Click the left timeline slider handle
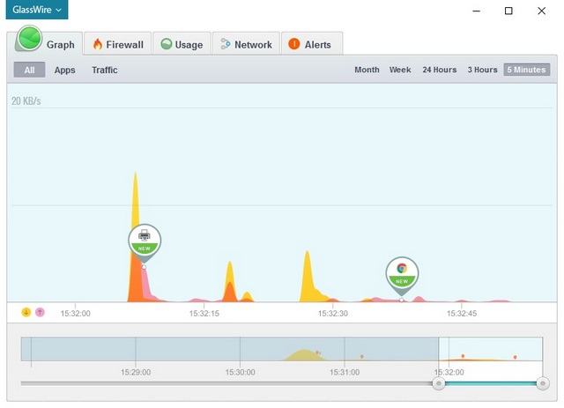Viewport: 564px width, 408px height. coord(438,383)
